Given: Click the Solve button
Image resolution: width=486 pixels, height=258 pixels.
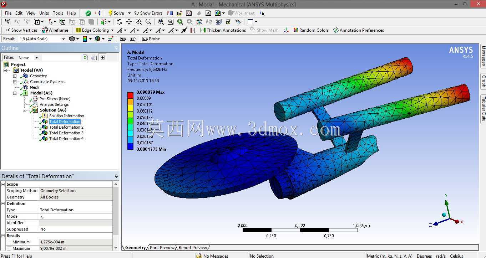Looking at the screenshot, I should click(116, 13).
